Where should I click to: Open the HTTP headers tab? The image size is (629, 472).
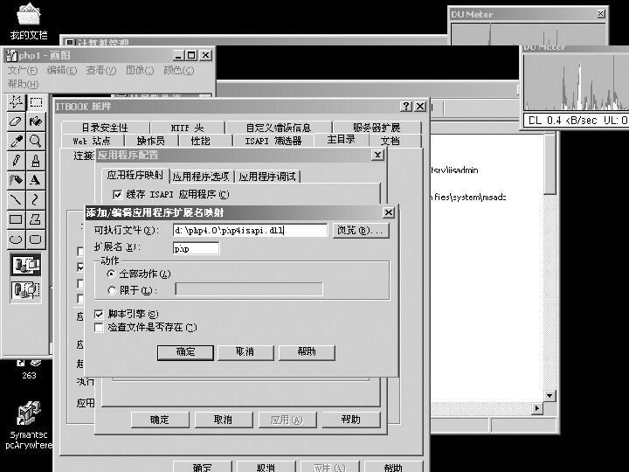(x=187, y=128)
